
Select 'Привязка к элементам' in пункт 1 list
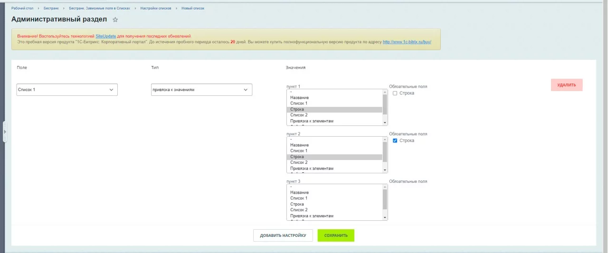tap(312, 121)
